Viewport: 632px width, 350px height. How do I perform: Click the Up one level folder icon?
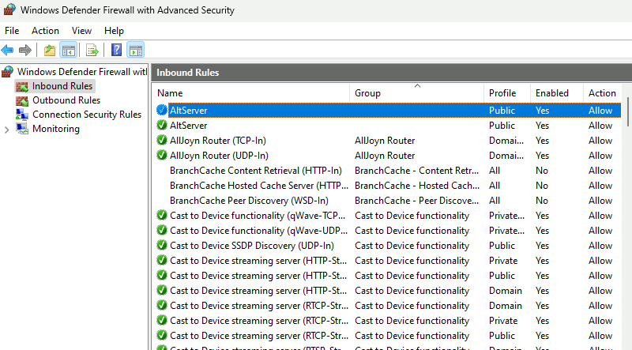coord(50,51)
